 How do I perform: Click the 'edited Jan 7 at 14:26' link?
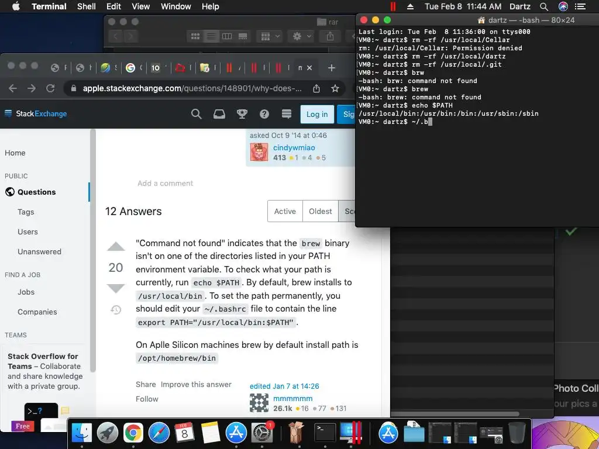pos(284,386)
